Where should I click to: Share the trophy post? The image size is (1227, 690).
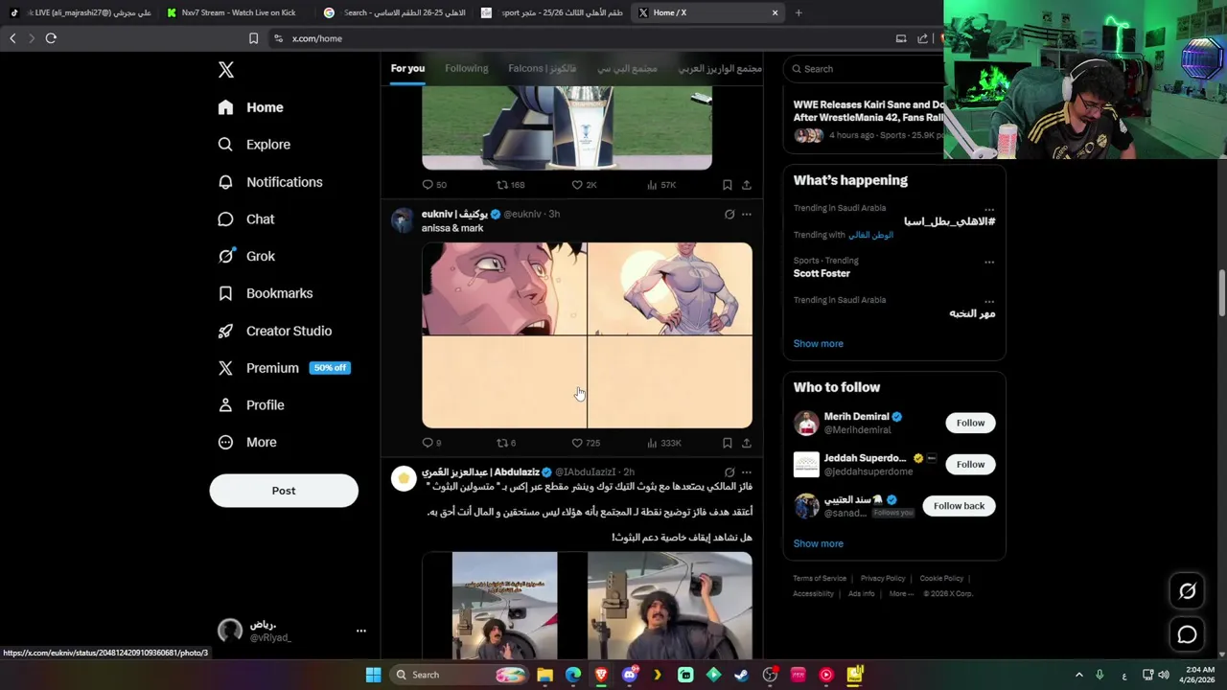click(x=747, y=185)
